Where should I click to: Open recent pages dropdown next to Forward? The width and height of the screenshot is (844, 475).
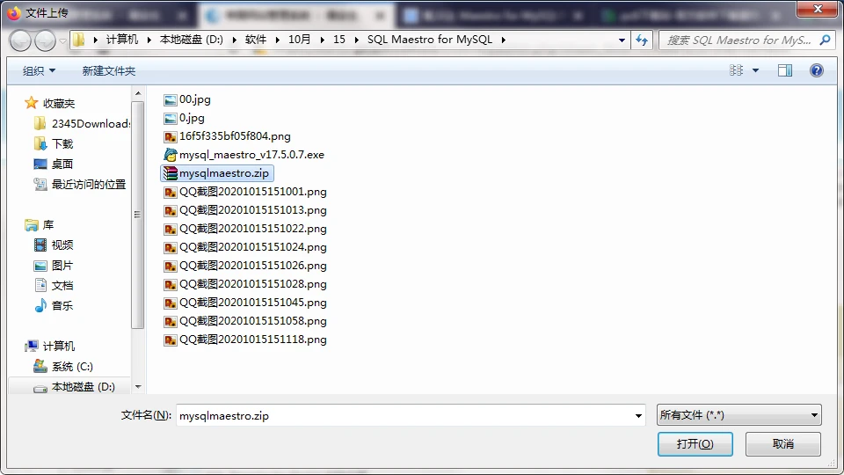(62, 40)
